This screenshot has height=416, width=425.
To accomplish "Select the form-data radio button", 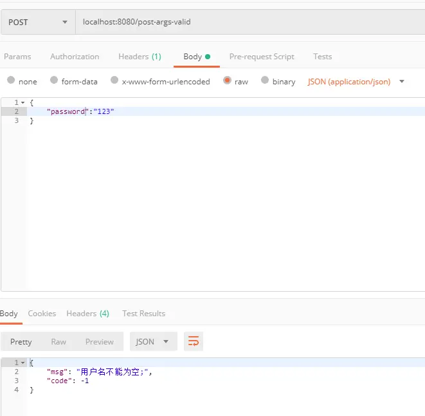I will 54,80.
